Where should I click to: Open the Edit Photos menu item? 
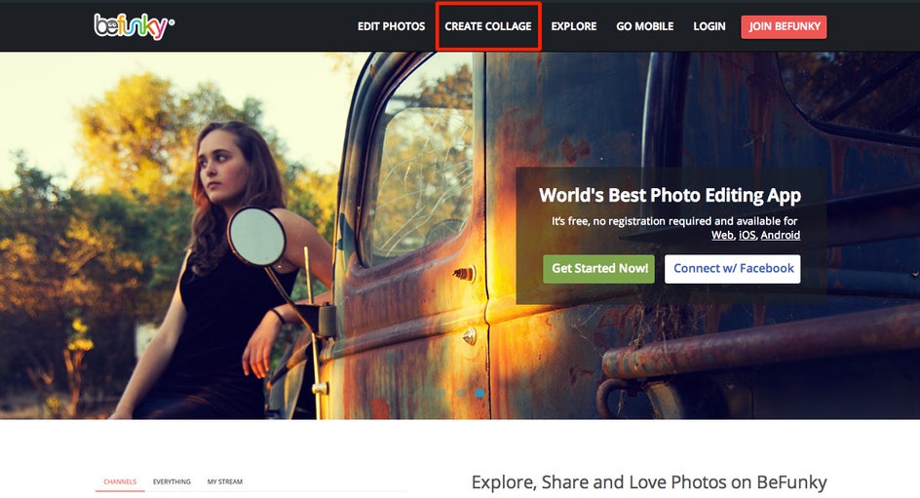click(392, 26)
